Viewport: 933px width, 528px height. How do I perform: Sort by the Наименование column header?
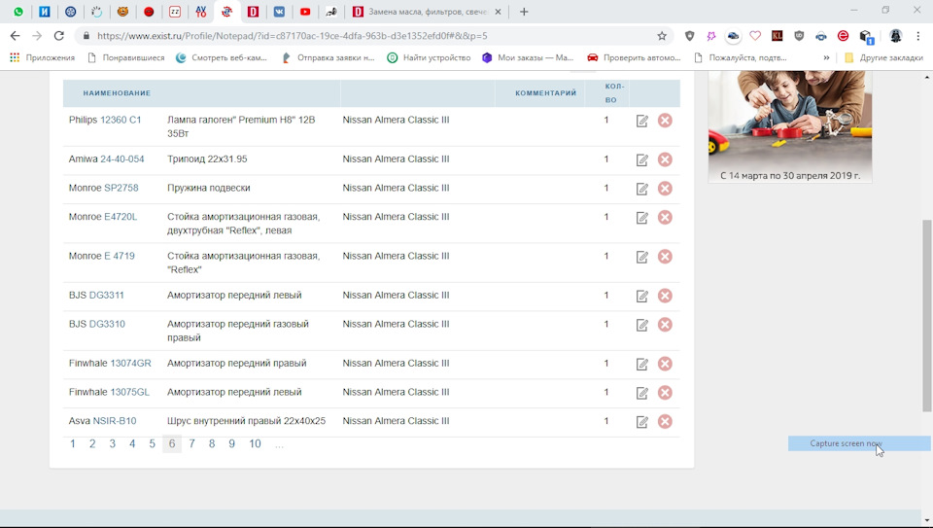click(117, 92)
